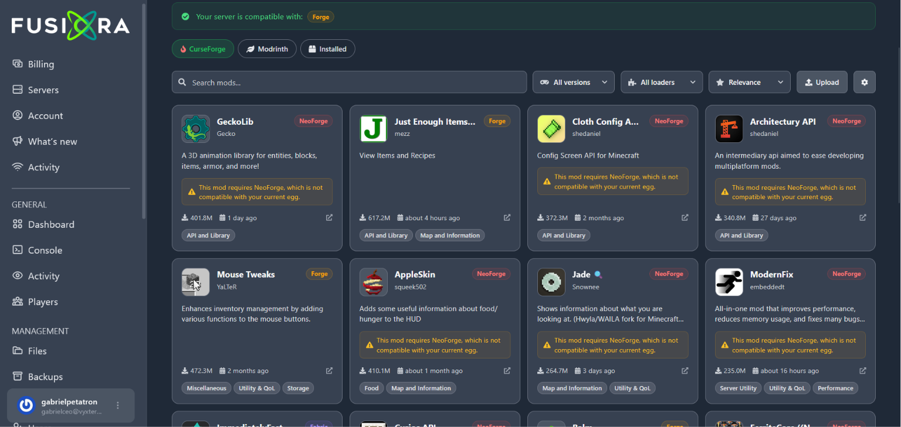Switch to the Installed tab
The height and width of the screenshot is (427, 901).
327,49
